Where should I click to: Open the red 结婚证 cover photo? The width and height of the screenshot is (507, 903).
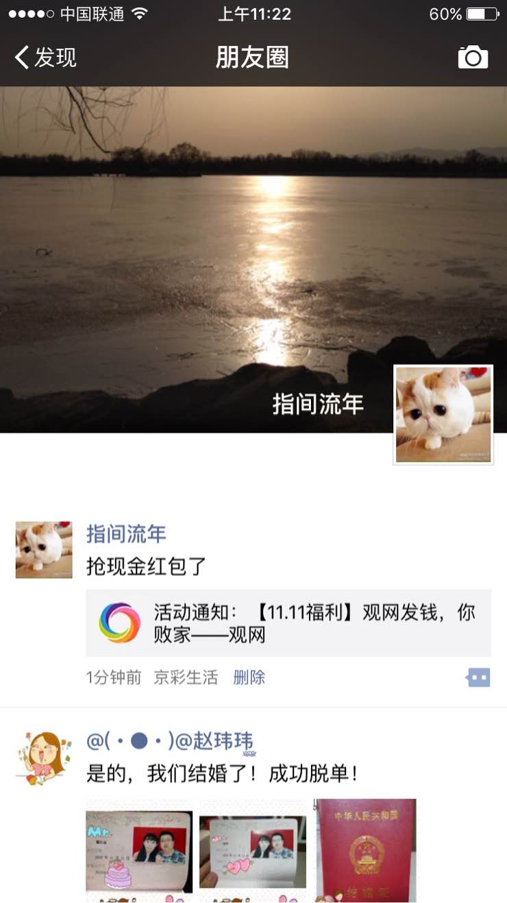click(x=365, y=850)
